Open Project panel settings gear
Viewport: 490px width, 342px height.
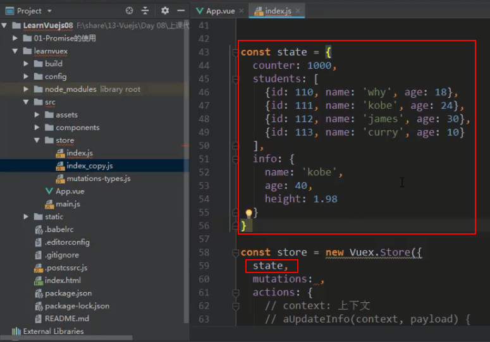(164, 11)
